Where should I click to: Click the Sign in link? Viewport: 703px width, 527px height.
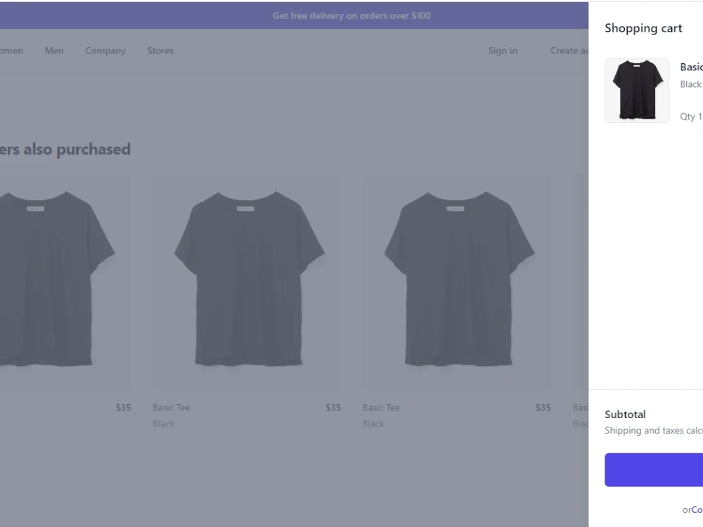(503, 51)
